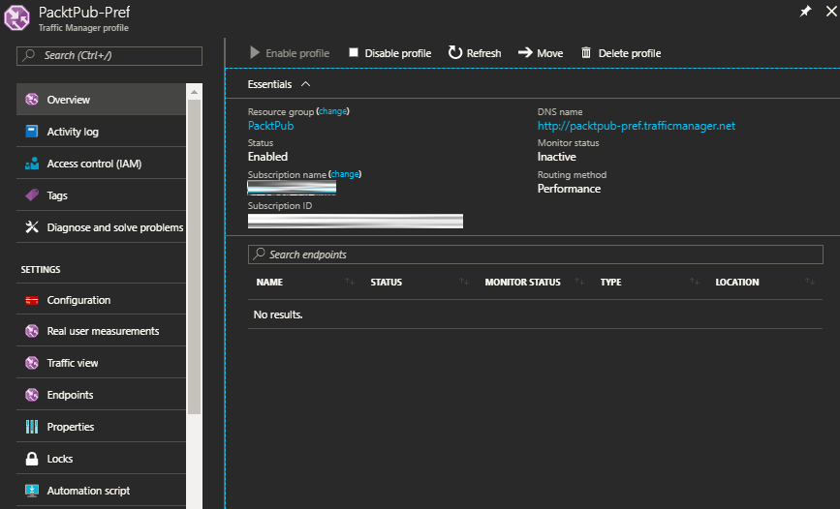Screen dimensions: 840x509
Task: Open Properties settings page
Action: pyautogui.click(x=102, y=427)
